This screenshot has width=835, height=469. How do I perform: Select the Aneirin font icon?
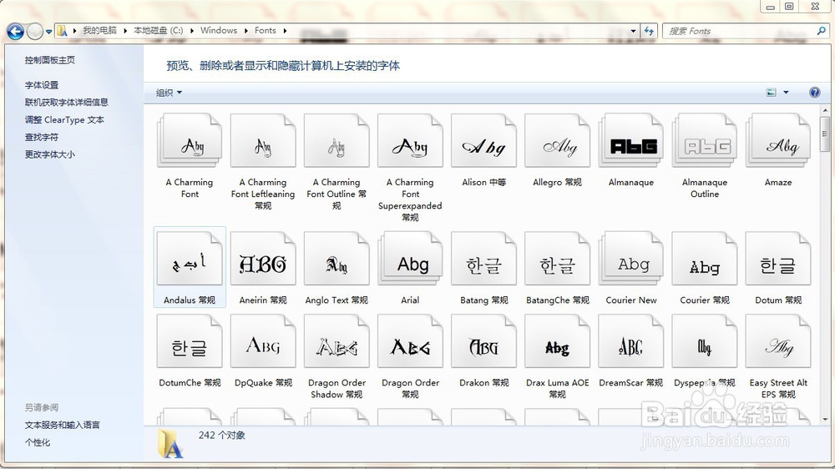tap(263, 259)
